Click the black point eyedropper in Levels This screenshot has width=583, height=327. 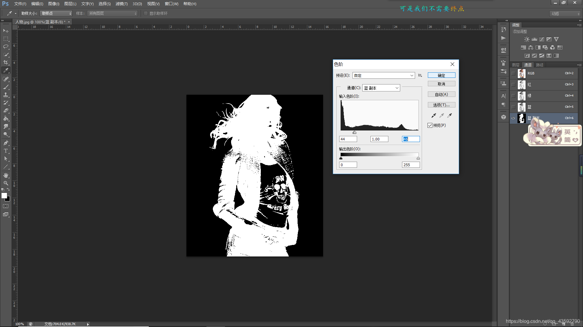(x=434, y=115)
